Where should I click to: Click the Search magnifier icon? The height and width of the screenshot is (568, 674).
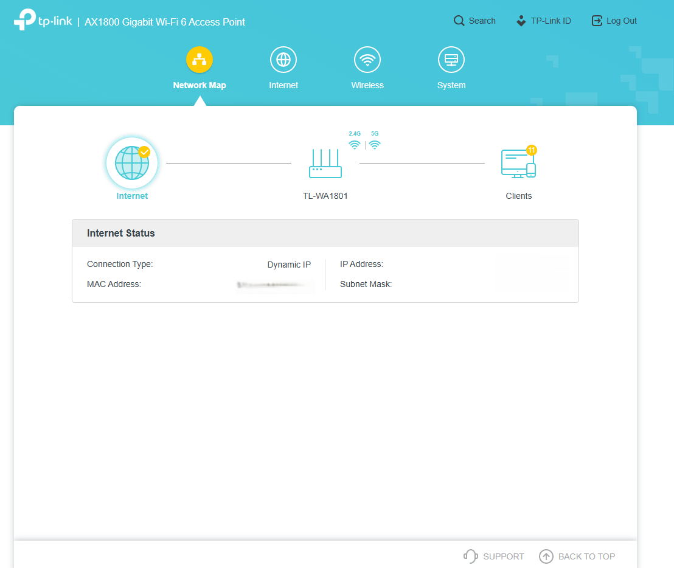pyautogui.click(x=459, y=21)
